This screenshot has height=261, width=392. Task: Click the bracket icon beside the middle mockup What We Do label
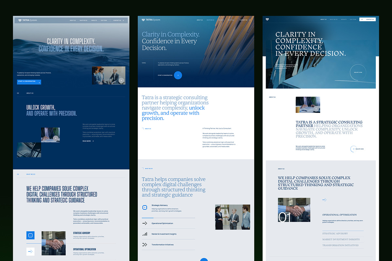coord(143,168)
